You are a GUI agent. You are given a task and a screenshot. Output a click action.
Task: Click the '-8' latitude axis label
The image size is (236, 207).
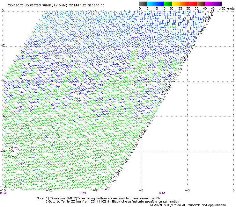(x=3, y=151)
